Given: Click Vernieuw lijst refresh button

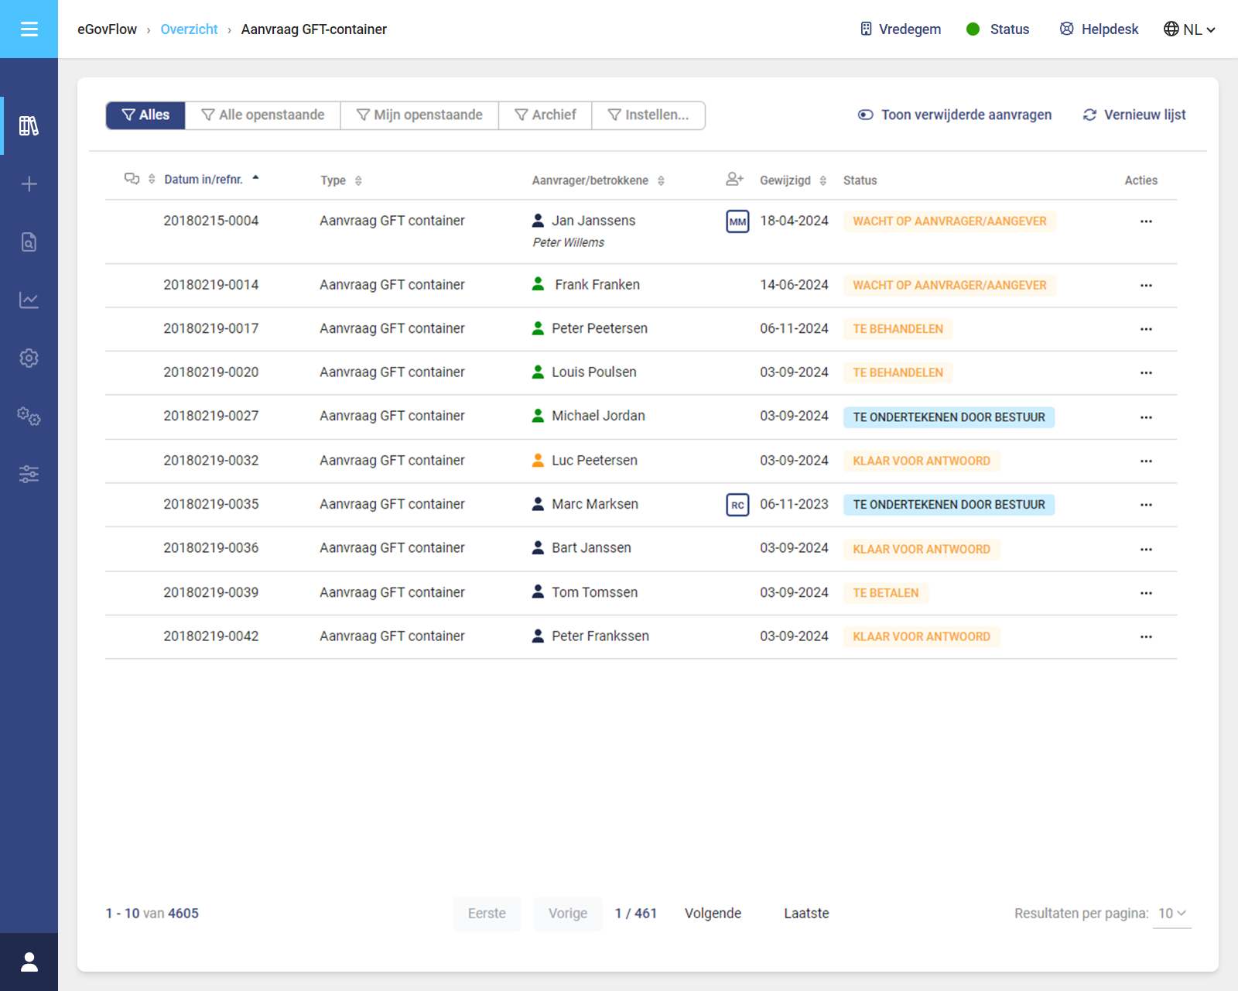Looking at the screenshot, I should [x=1134, y=115].
